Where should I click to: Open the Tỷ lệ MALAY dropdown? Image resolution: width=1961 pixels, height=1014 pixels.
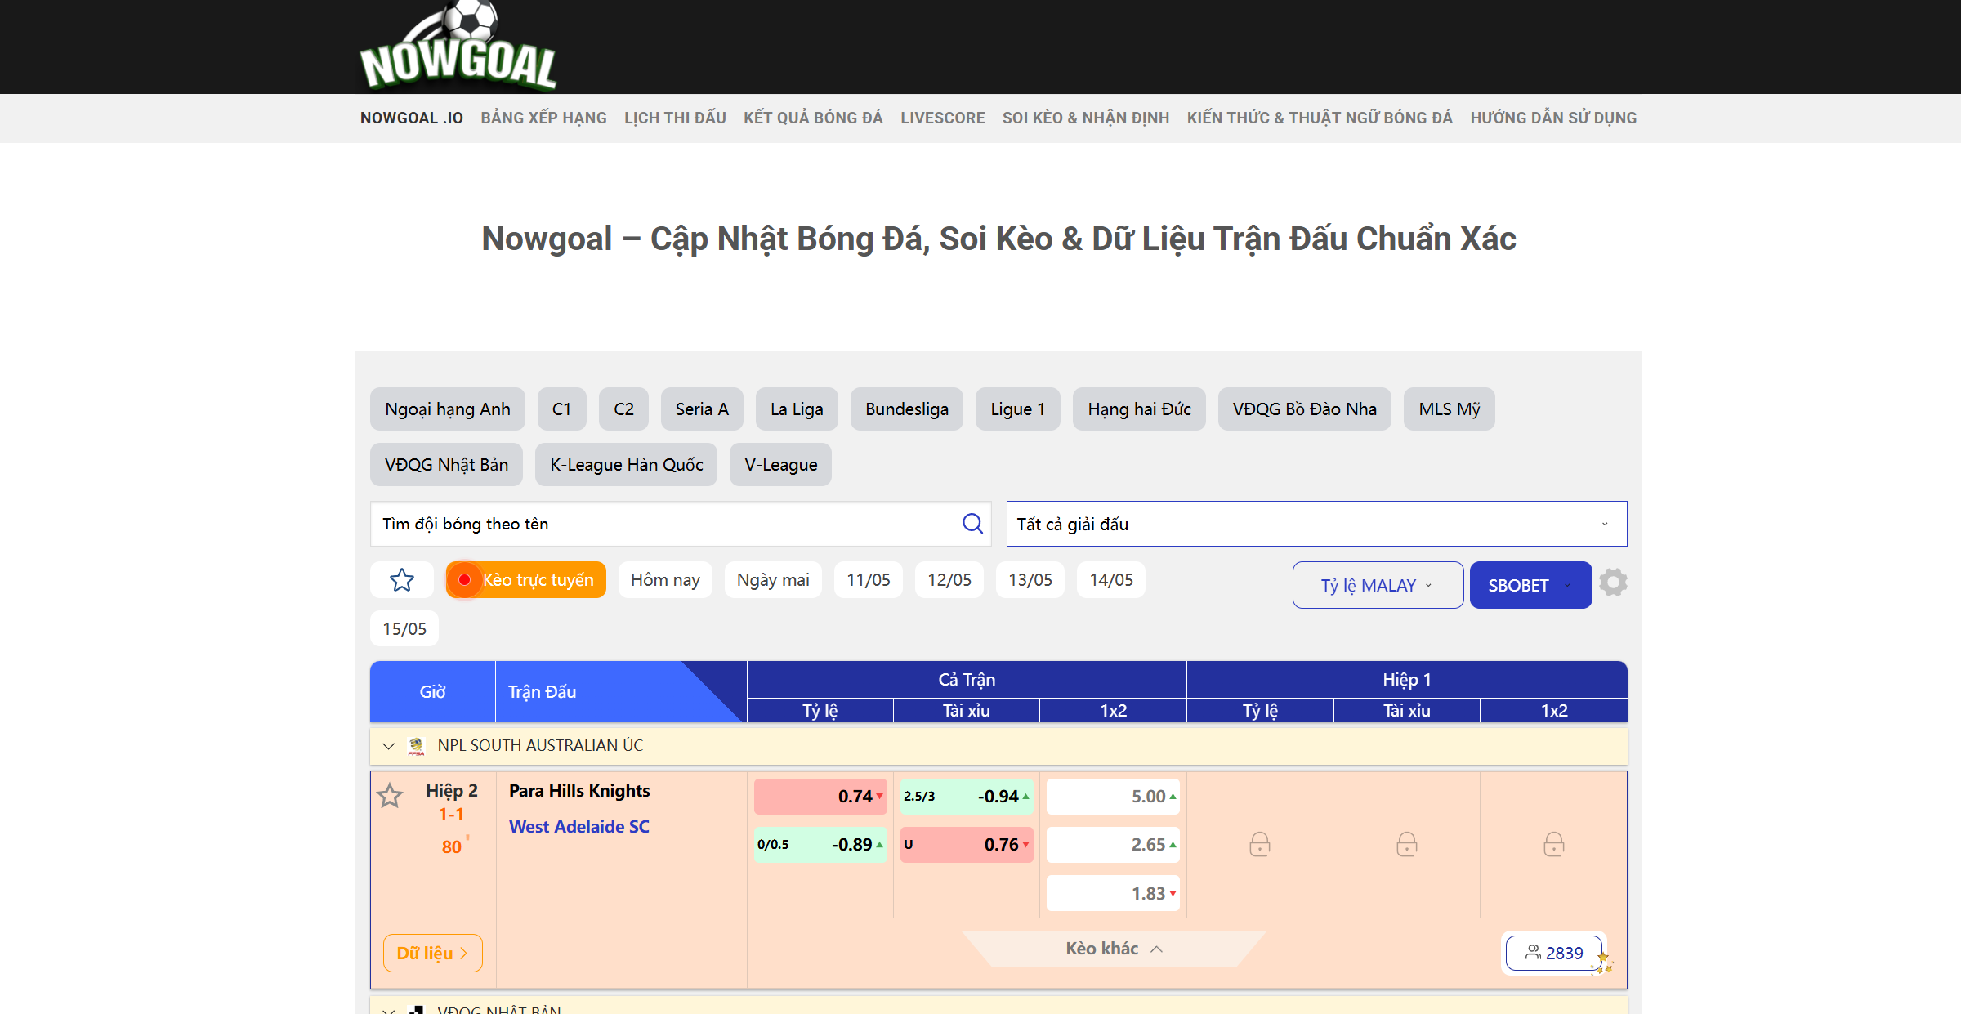click(1378, 585)
